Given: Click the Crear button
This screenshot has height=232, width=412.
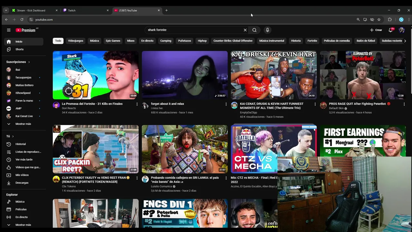Looking at the screenshot, I should click(x=376, y=30).
